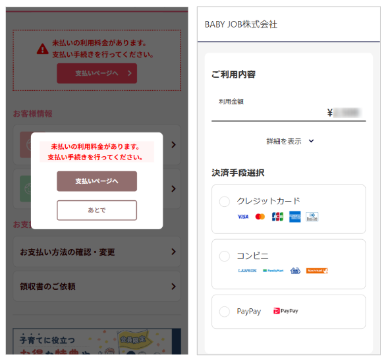Click the Seicomart logo
Viewport: 388px width, 363px height.
317,271
